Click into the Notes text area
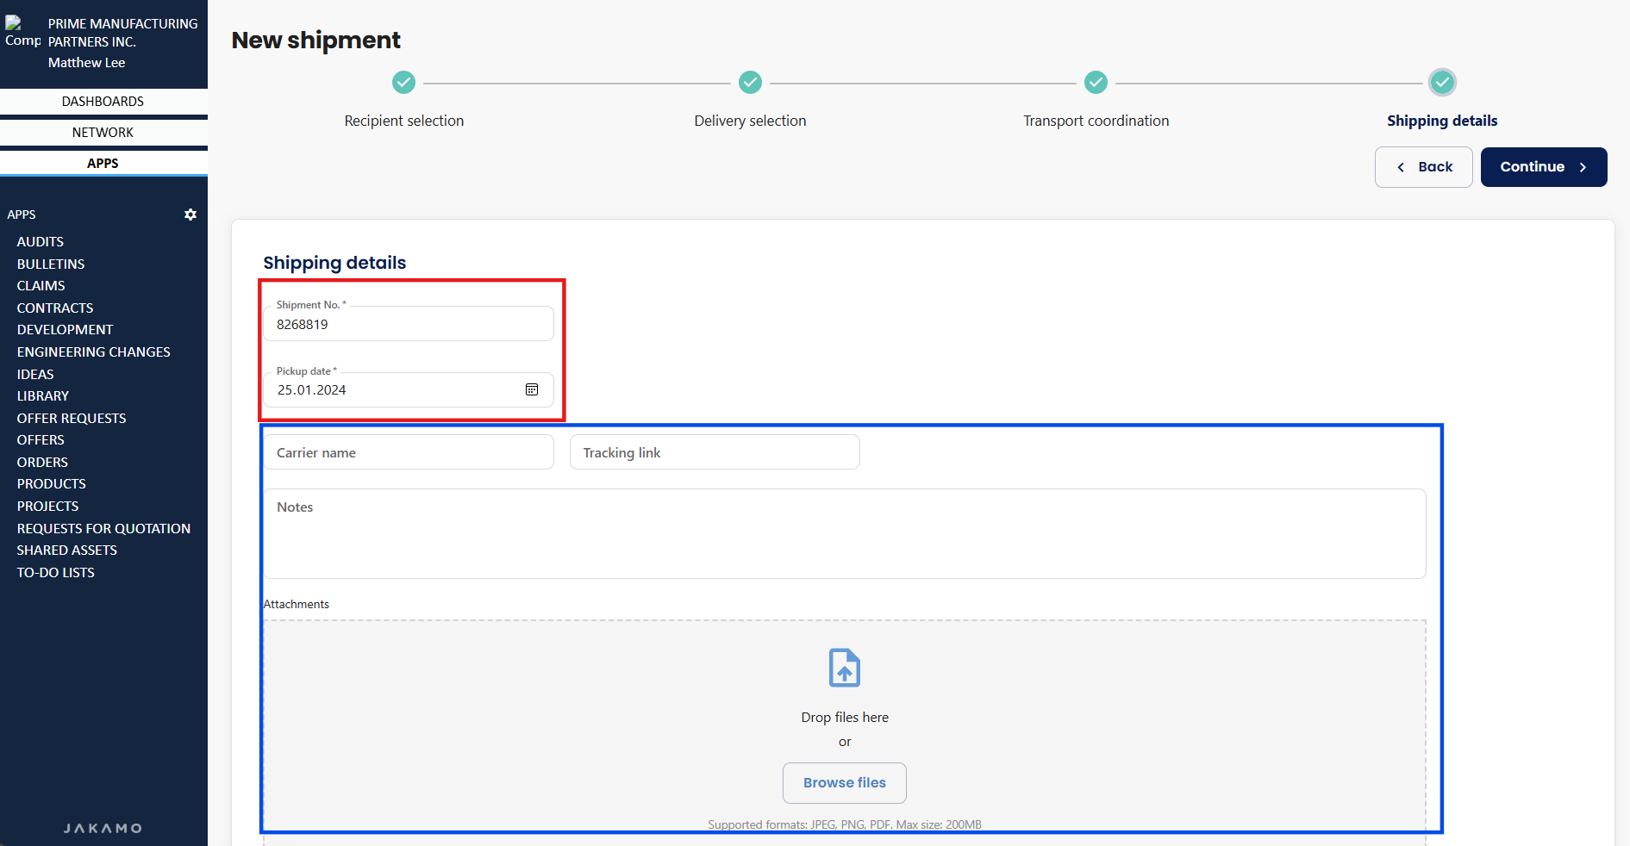Screen dimensions: 1630x846 tap(844, 533)
